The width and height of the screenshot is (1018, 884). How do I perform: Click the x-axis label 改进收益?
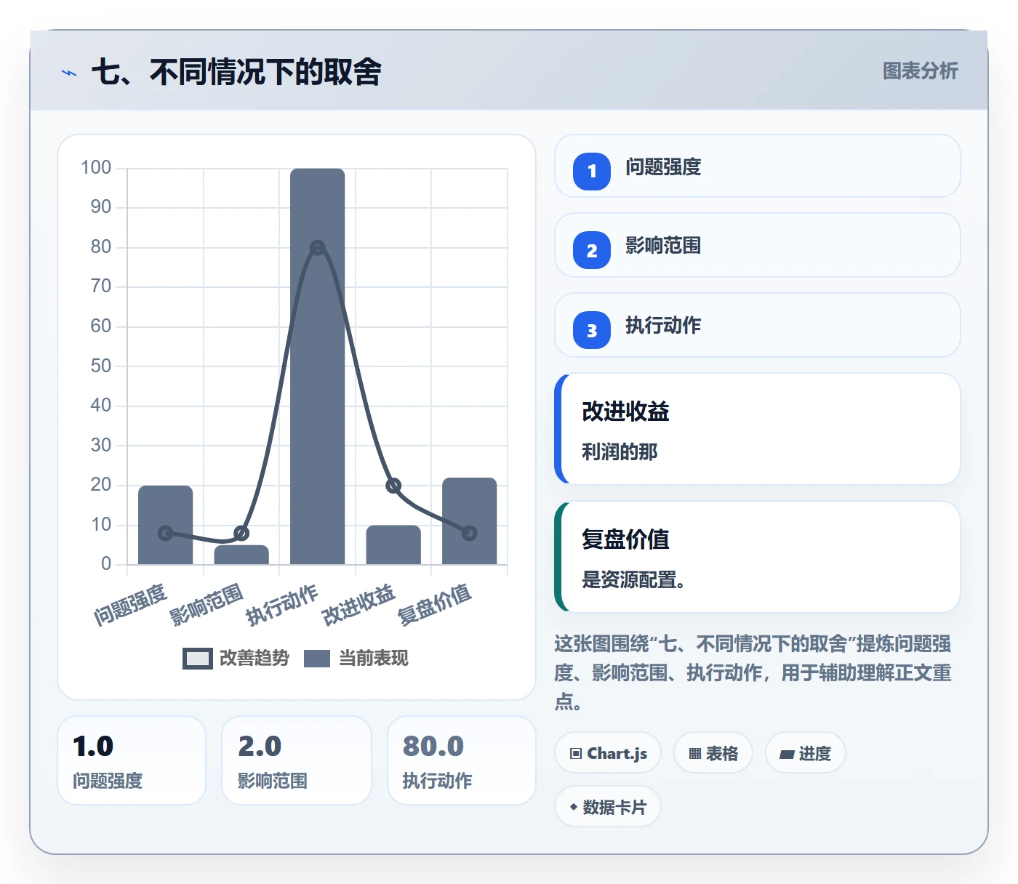tap(358, 605)
